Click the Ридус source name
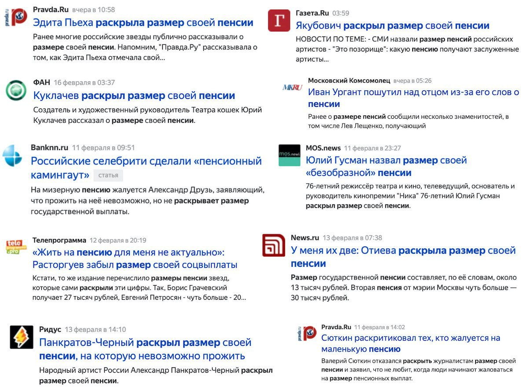The height and width of the screenshot is (392, 528). [50, 329]
